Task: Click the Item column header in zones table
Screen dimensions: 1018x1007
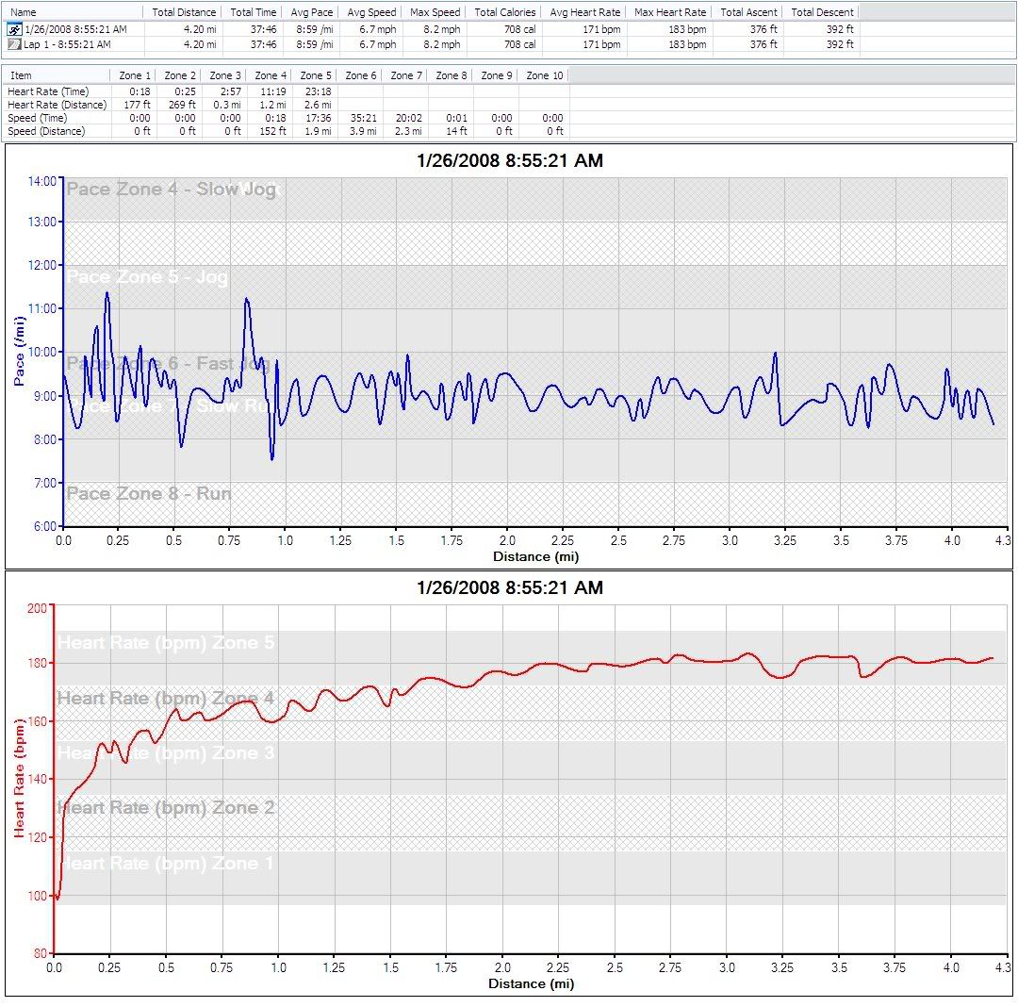Action: coord(21,75)
